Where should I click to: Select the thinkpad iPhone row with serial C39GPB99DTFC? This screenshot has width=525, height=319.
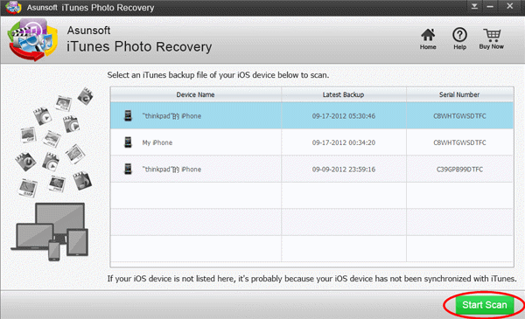tap(312, 169)
